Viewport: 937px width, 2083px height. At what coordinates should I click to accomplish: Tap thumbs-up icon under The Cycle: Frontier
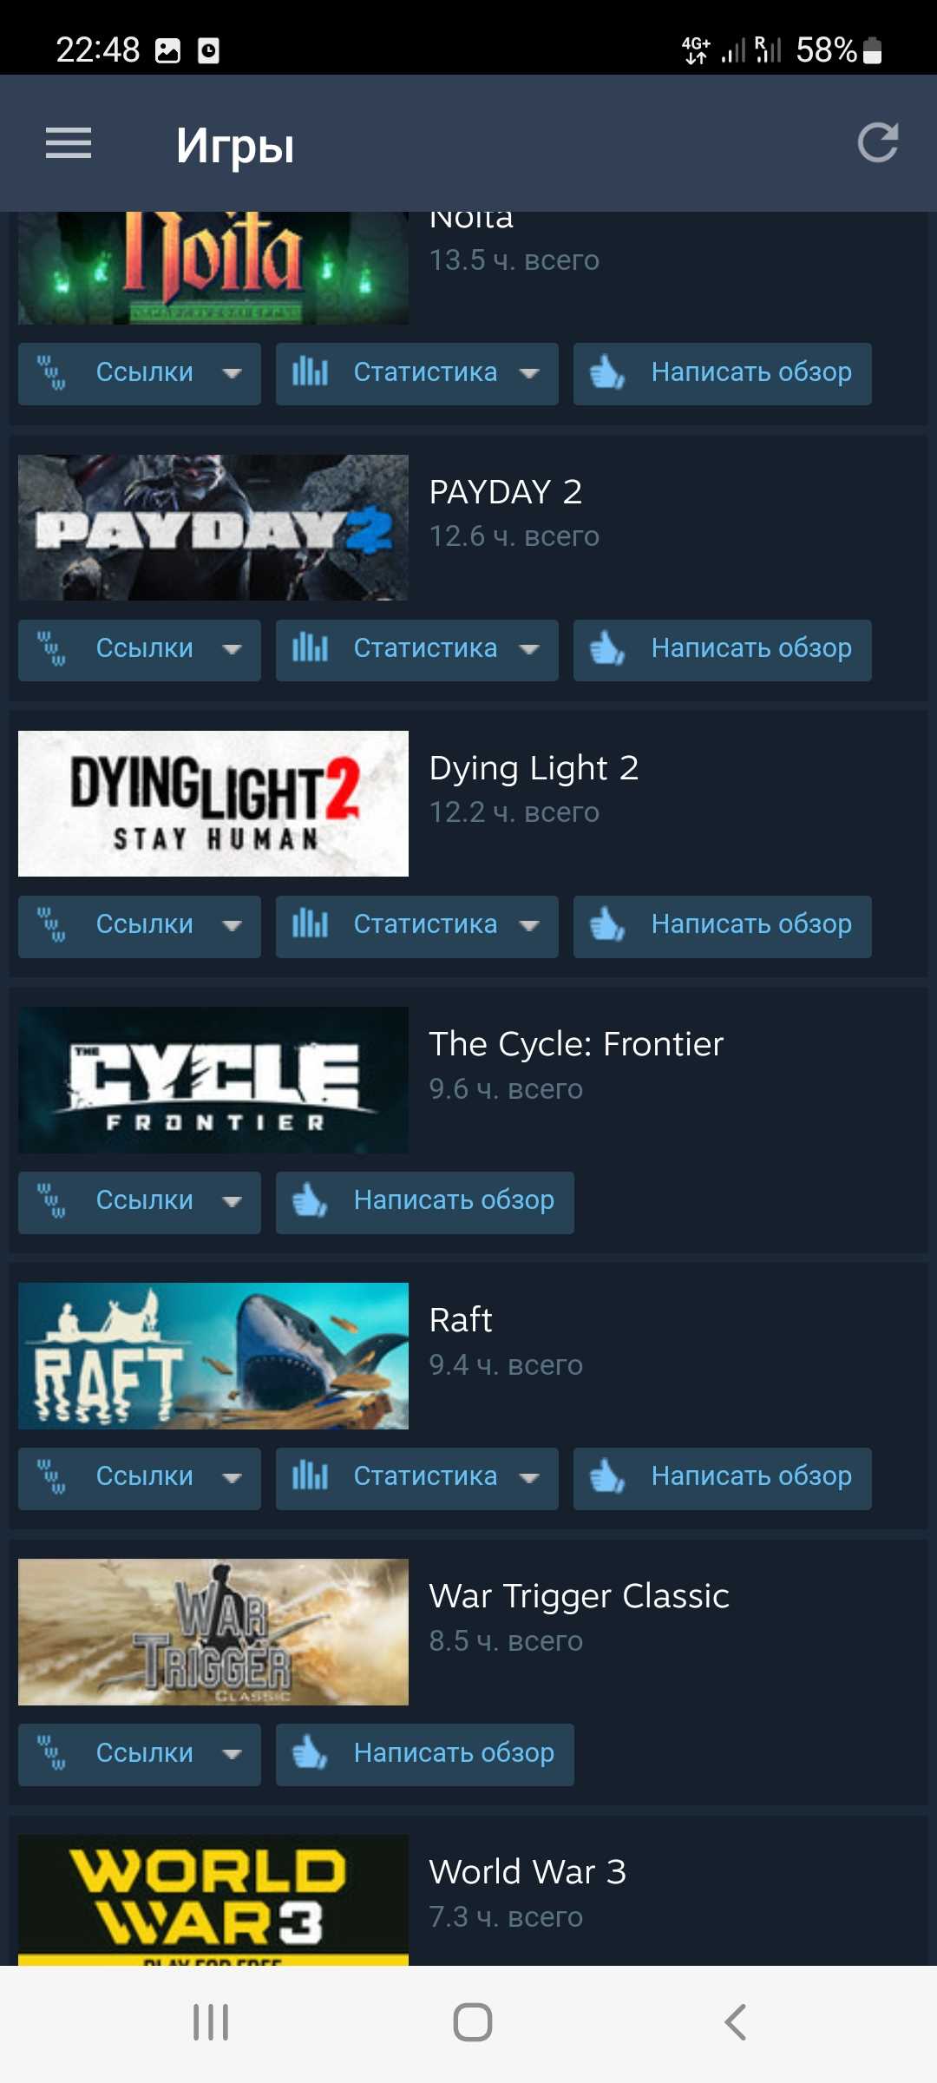point(309,1200)
